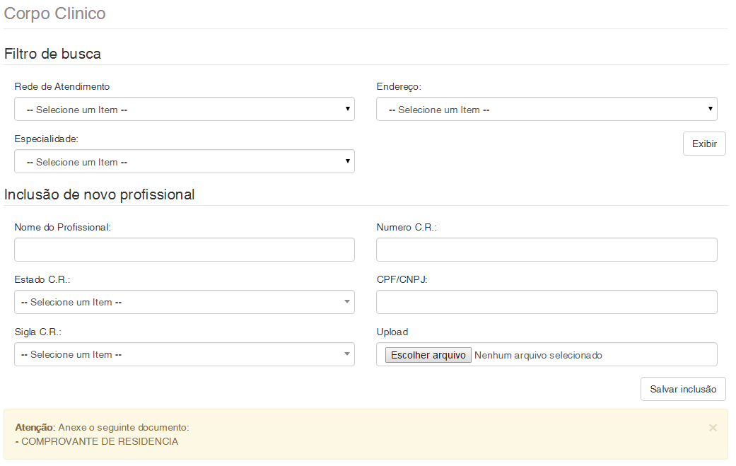Click the Corpo Clinico page heading
The image size is (736, 466).
click(x=55, y=13)
